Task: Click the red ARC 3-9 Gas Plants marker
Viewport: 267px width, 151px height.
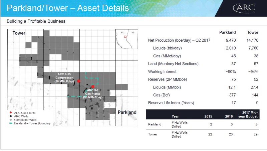Action: [x=93, y=86]
